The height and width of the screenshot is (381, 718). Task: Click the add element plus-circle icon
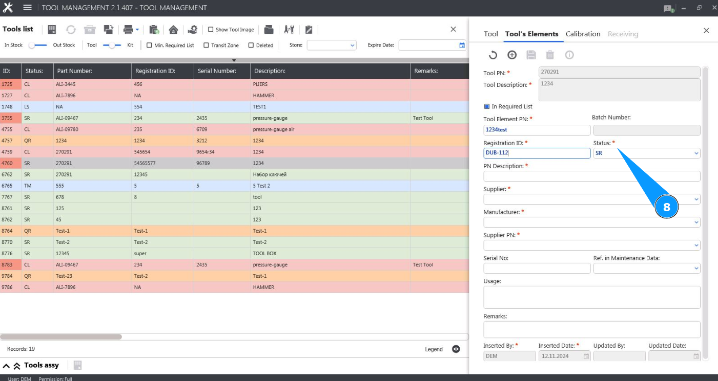pos(512,55)
